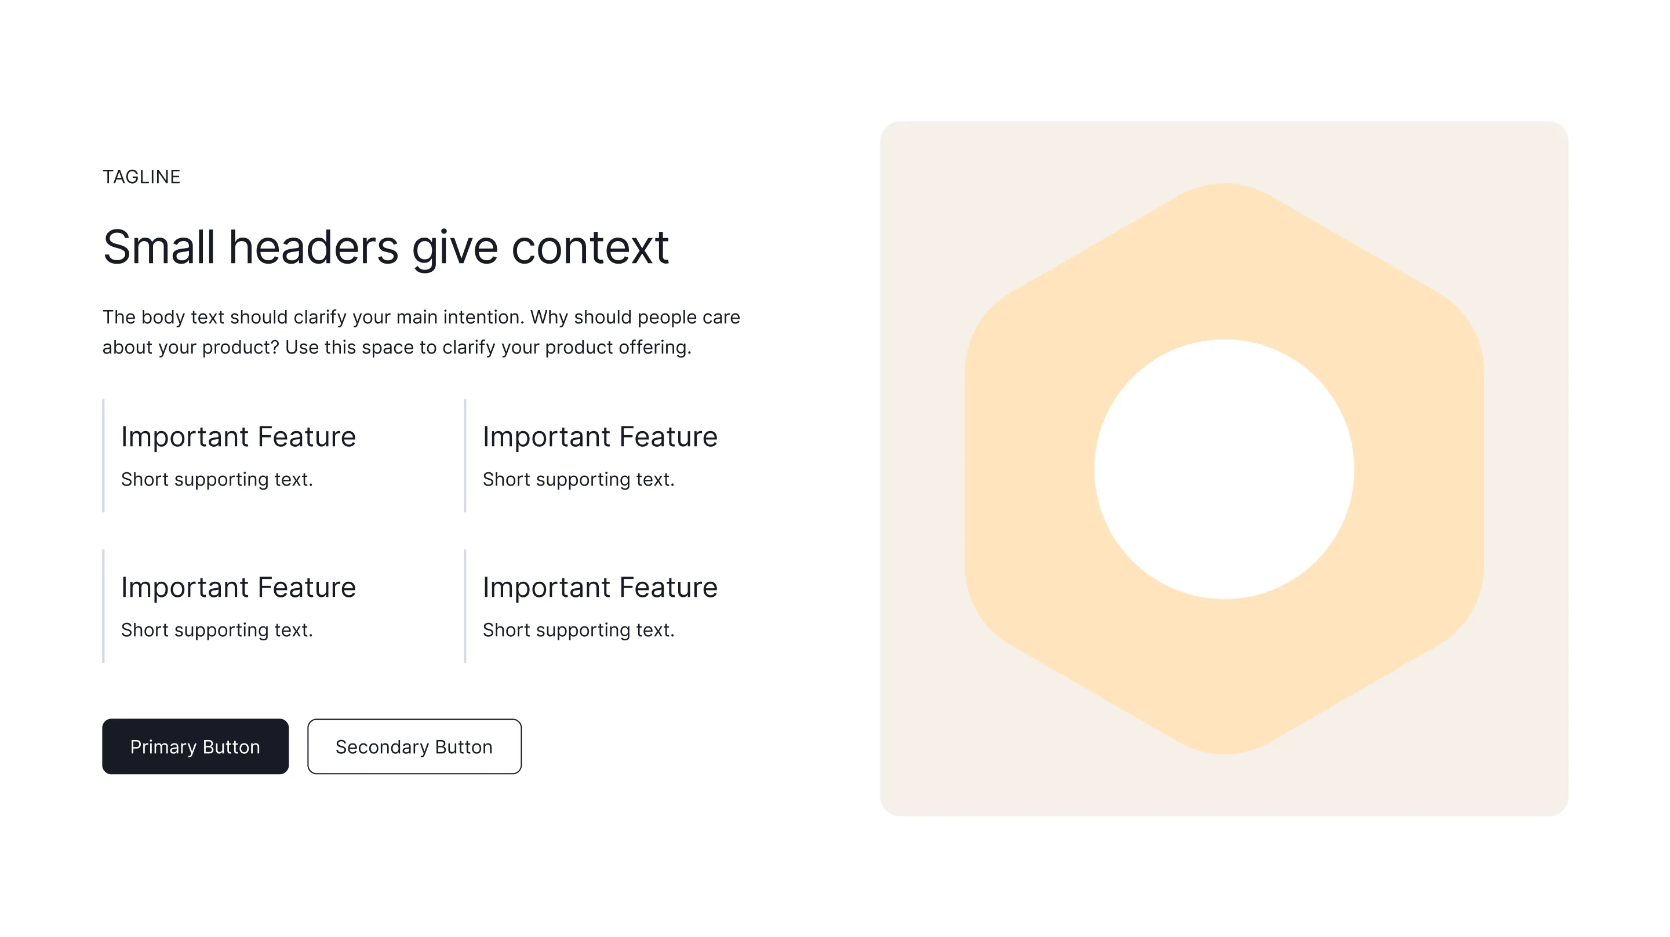Click the Primary Button
The height and width of the screenshot is (937, 1670).
click(x=195, y=746)
